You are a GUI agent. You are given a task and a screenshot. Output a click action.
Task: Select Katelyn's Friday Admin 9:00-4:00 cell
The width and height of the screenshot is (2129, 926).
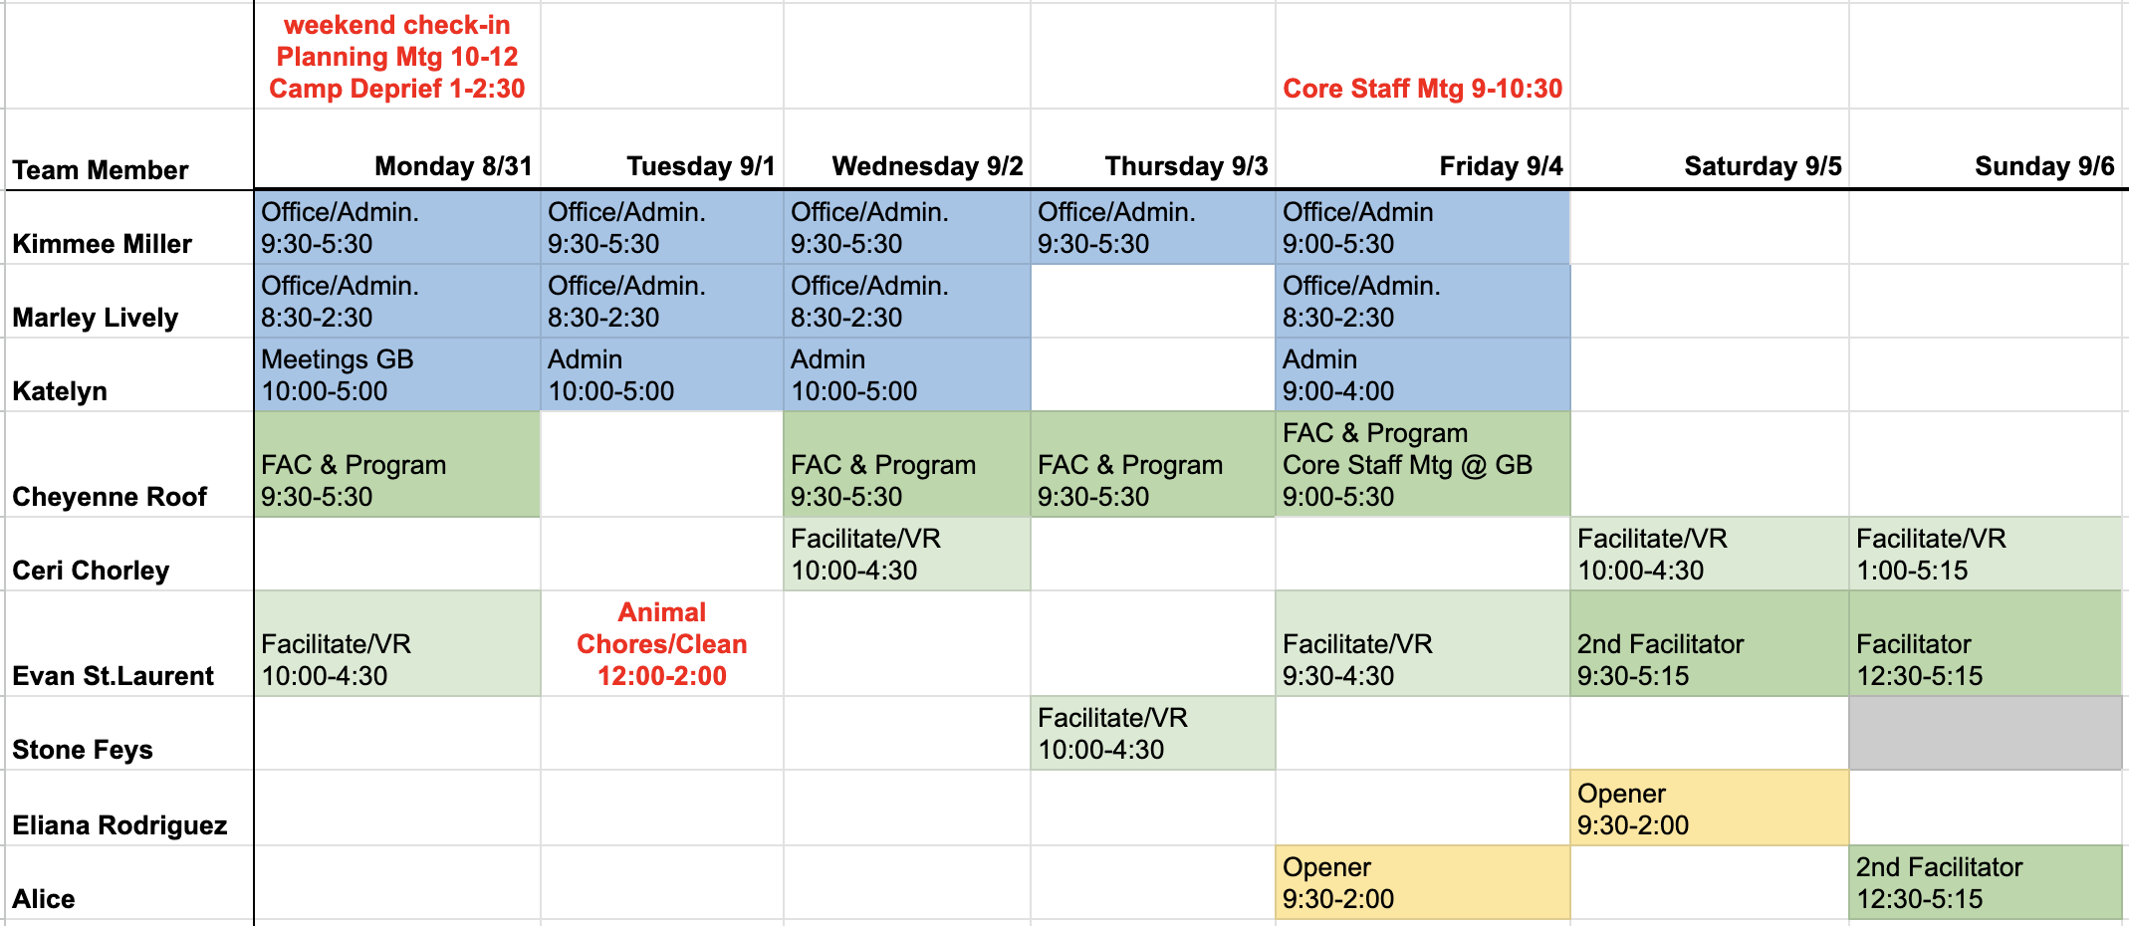click(x=1422, y=375)
